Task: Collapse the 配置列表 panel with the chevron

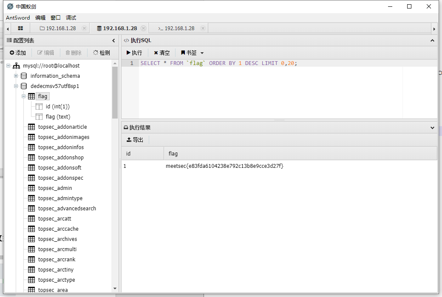Action: click(113, 40)
